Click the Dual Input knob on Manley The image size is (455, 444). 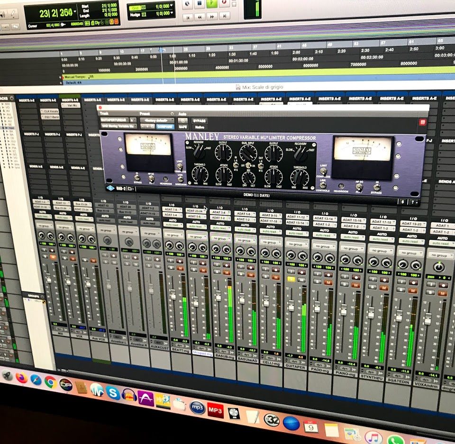[x=248, y=153]
